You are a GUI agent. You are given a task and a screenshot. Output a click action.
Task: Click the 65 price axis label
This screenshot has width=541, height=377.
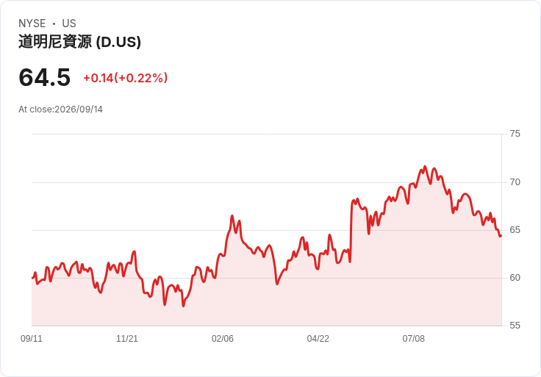click(515, 230)
